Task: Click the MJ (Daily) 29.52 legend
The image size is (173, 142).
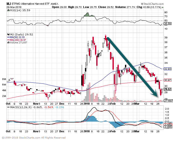Action: click(x=21, y=35)
